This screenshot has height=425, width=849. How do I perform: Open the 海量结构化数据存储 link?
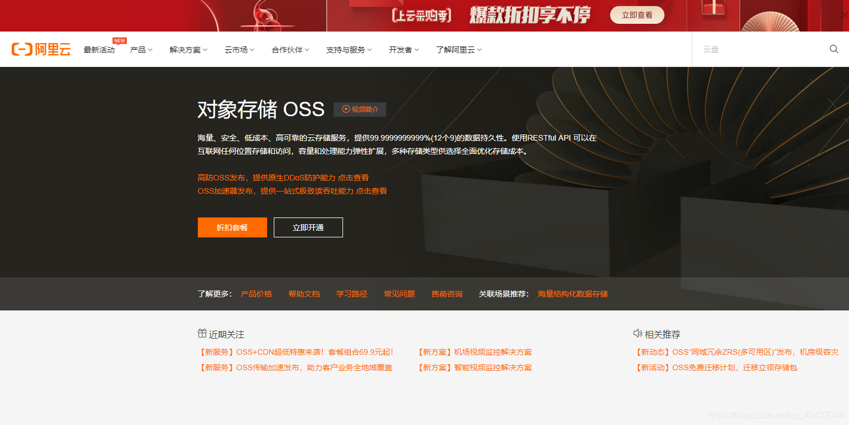pyautogui.click(x=572, y=294)
